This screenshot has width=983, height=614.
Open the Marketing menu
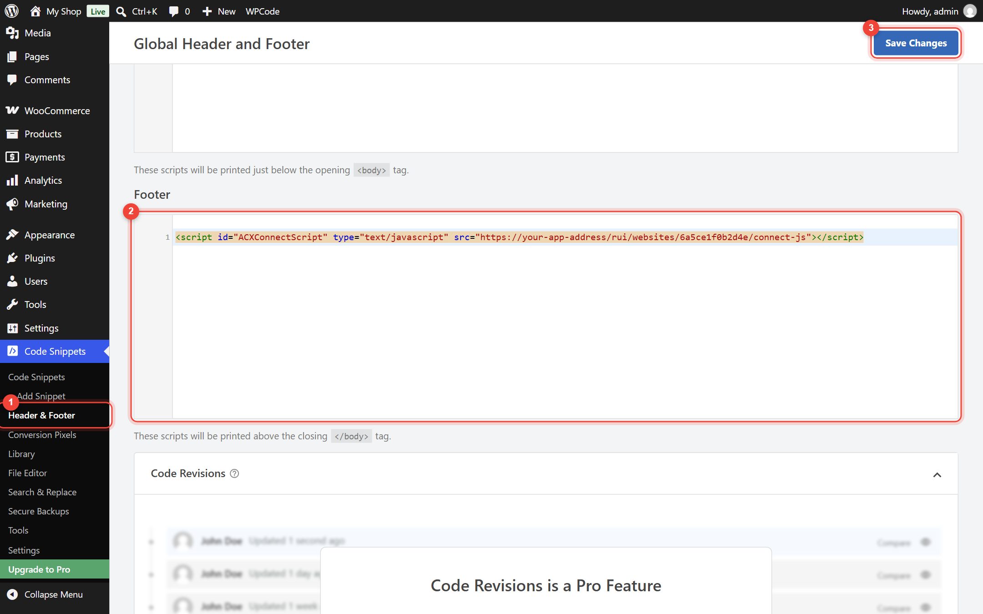[55, 204]
